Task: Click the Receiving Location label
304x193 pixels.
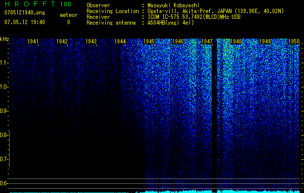Action: click(113, 11)
